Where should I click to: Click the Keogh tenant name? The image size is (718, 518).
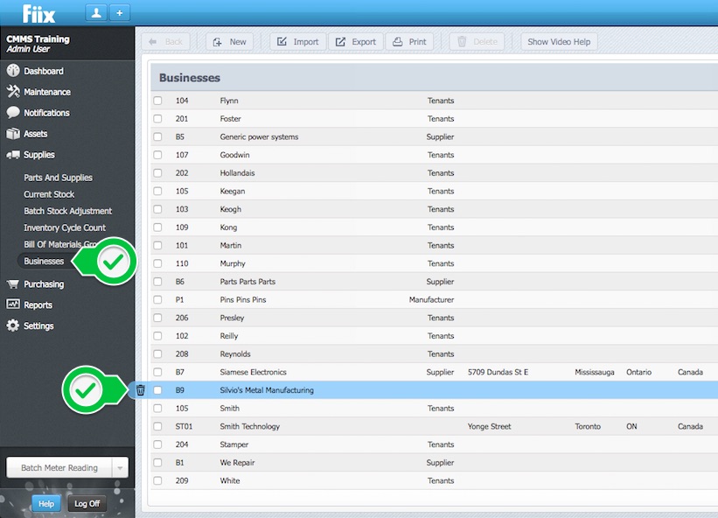[x=230, y=209]
